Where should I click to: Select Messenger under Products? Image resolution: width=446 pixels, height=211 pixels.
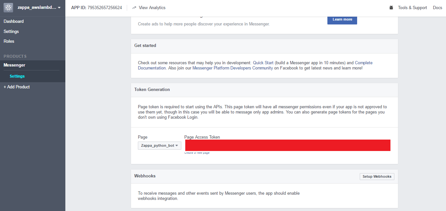(14, 65)
